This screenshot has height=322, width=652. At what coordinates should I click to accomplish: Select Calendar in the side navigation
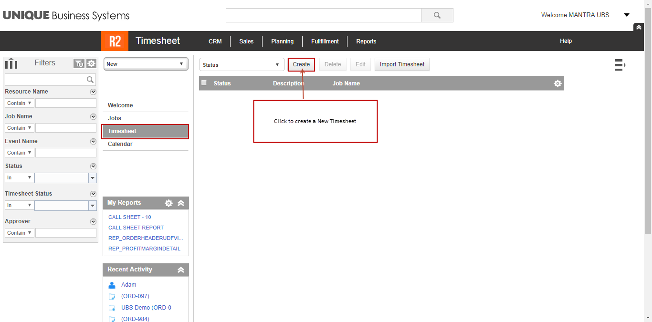point(120,144)
